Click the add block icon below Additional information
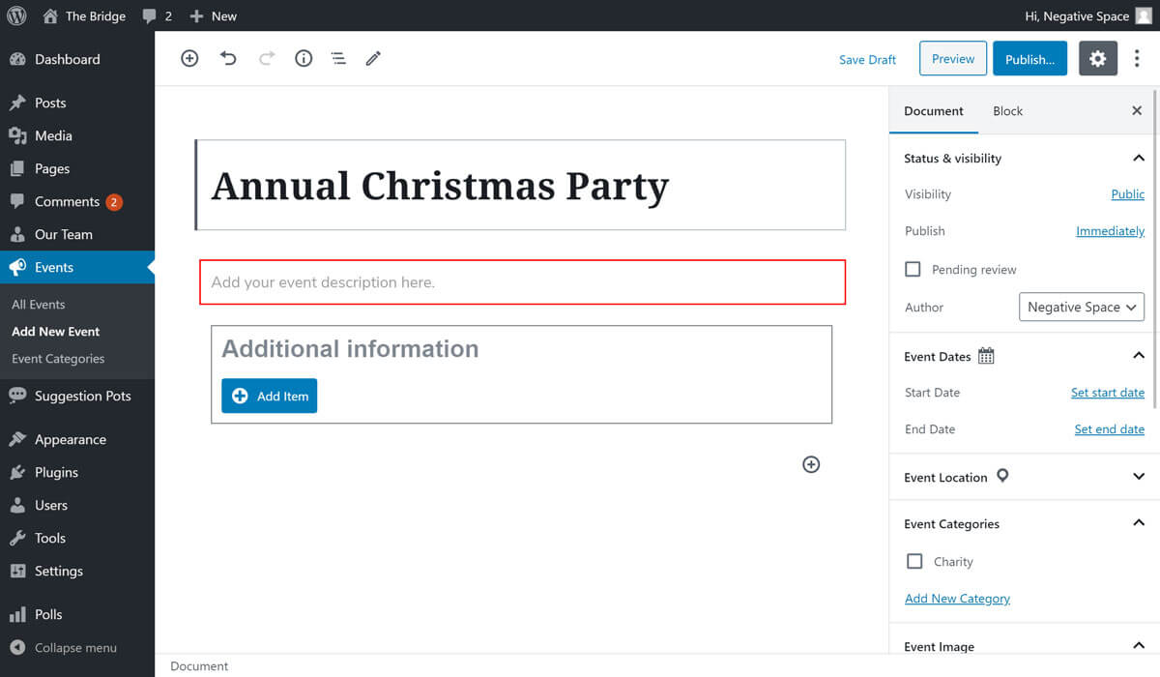The image size is (1160, 677). coord(811,464)
